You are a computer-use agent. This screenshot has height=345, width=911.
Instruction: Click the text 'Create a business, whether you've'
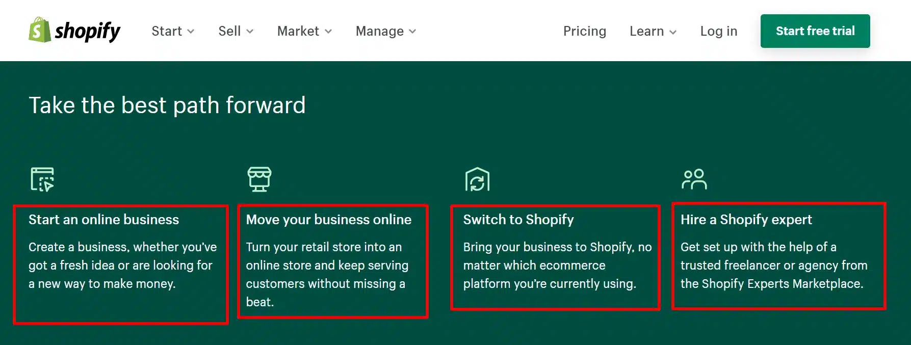[x=123, y=247]
